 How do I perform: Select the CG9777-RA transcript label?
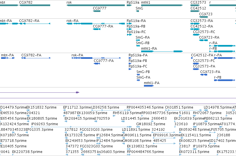point(103,26)
